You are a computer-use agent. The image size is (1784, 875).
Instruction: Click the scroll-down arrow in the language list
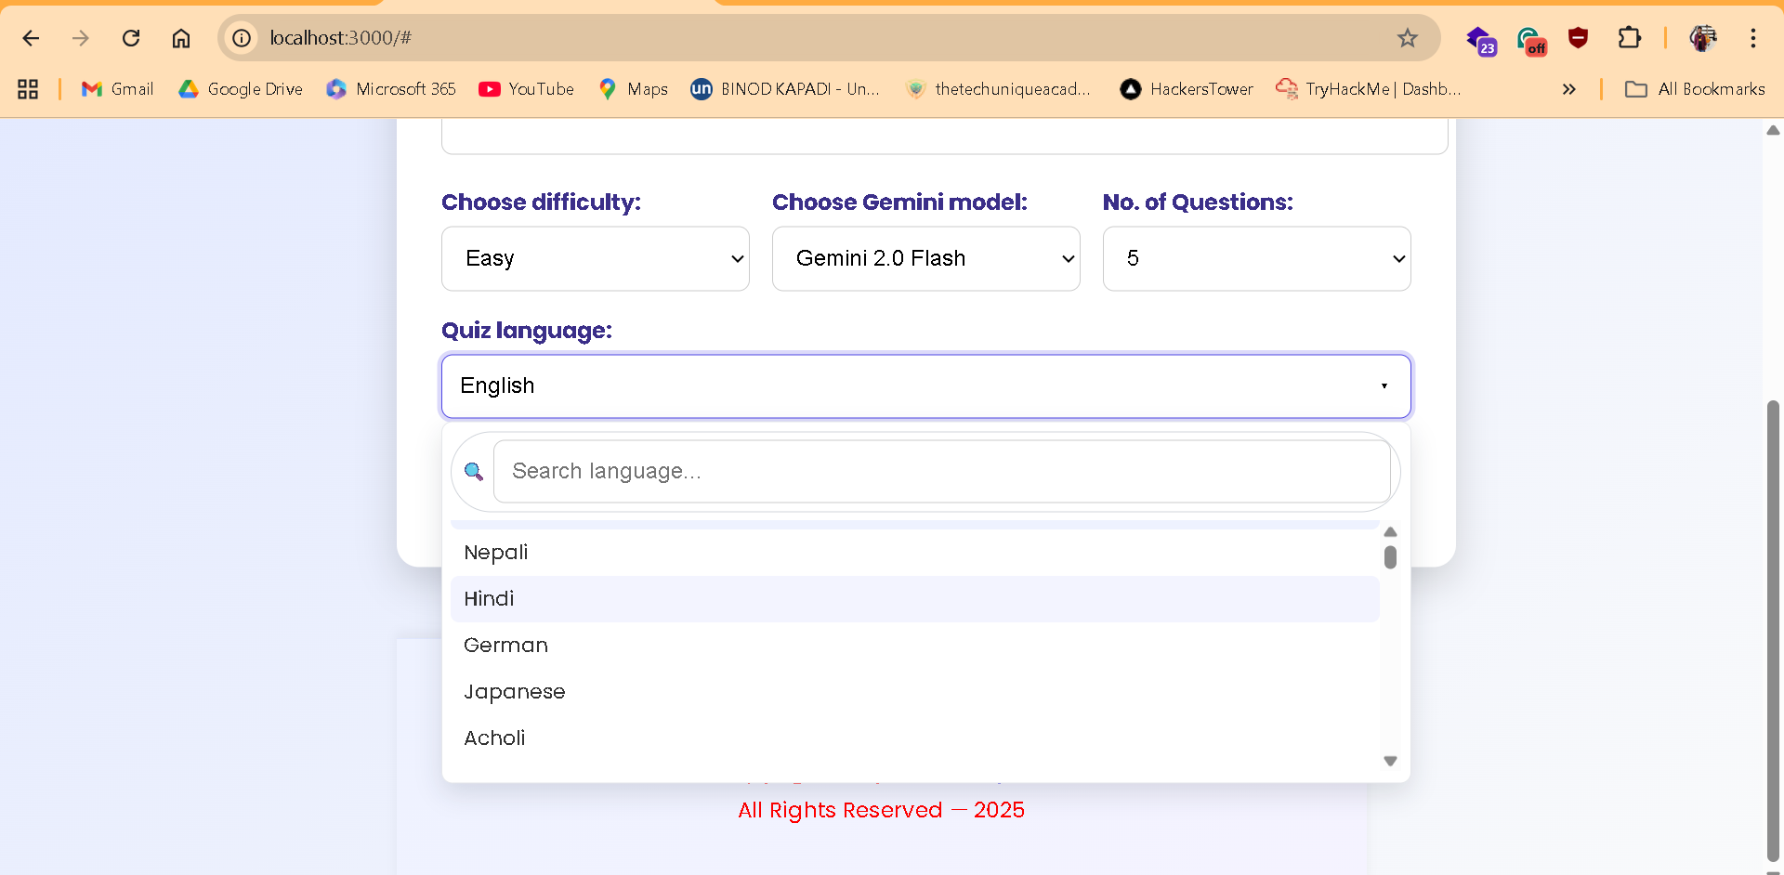pyautogui.click(x=1390, y=760)
